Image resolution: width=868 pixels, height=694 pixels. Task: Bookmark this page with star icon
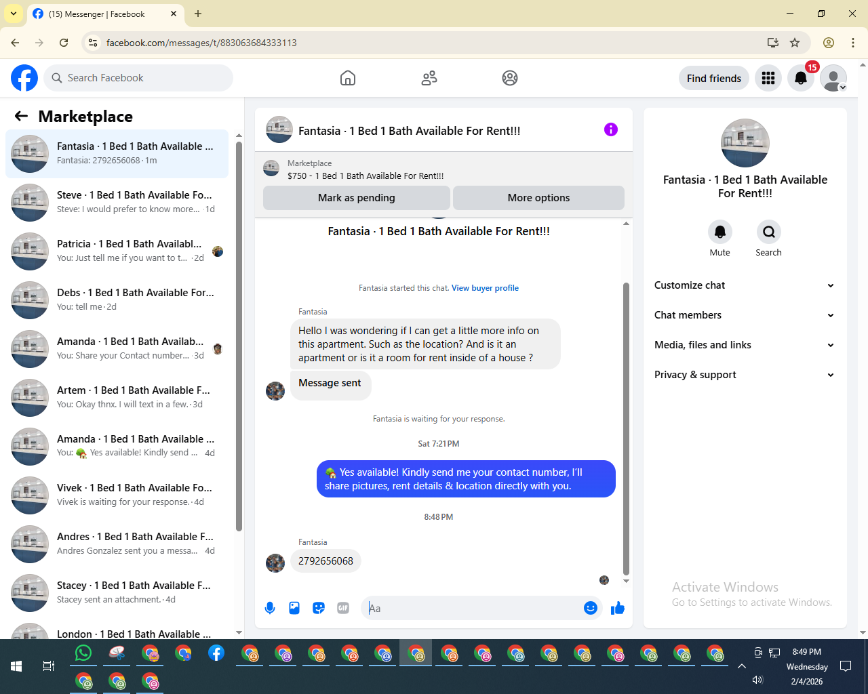pos(795,43)
